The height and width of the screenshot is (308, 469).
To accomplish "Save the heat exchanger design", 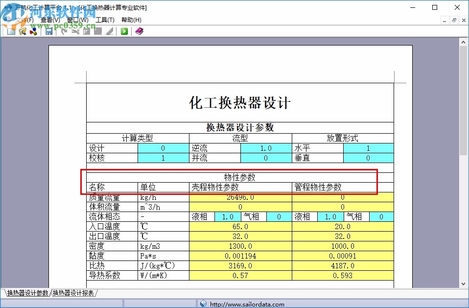I will [x=49, y=31].
